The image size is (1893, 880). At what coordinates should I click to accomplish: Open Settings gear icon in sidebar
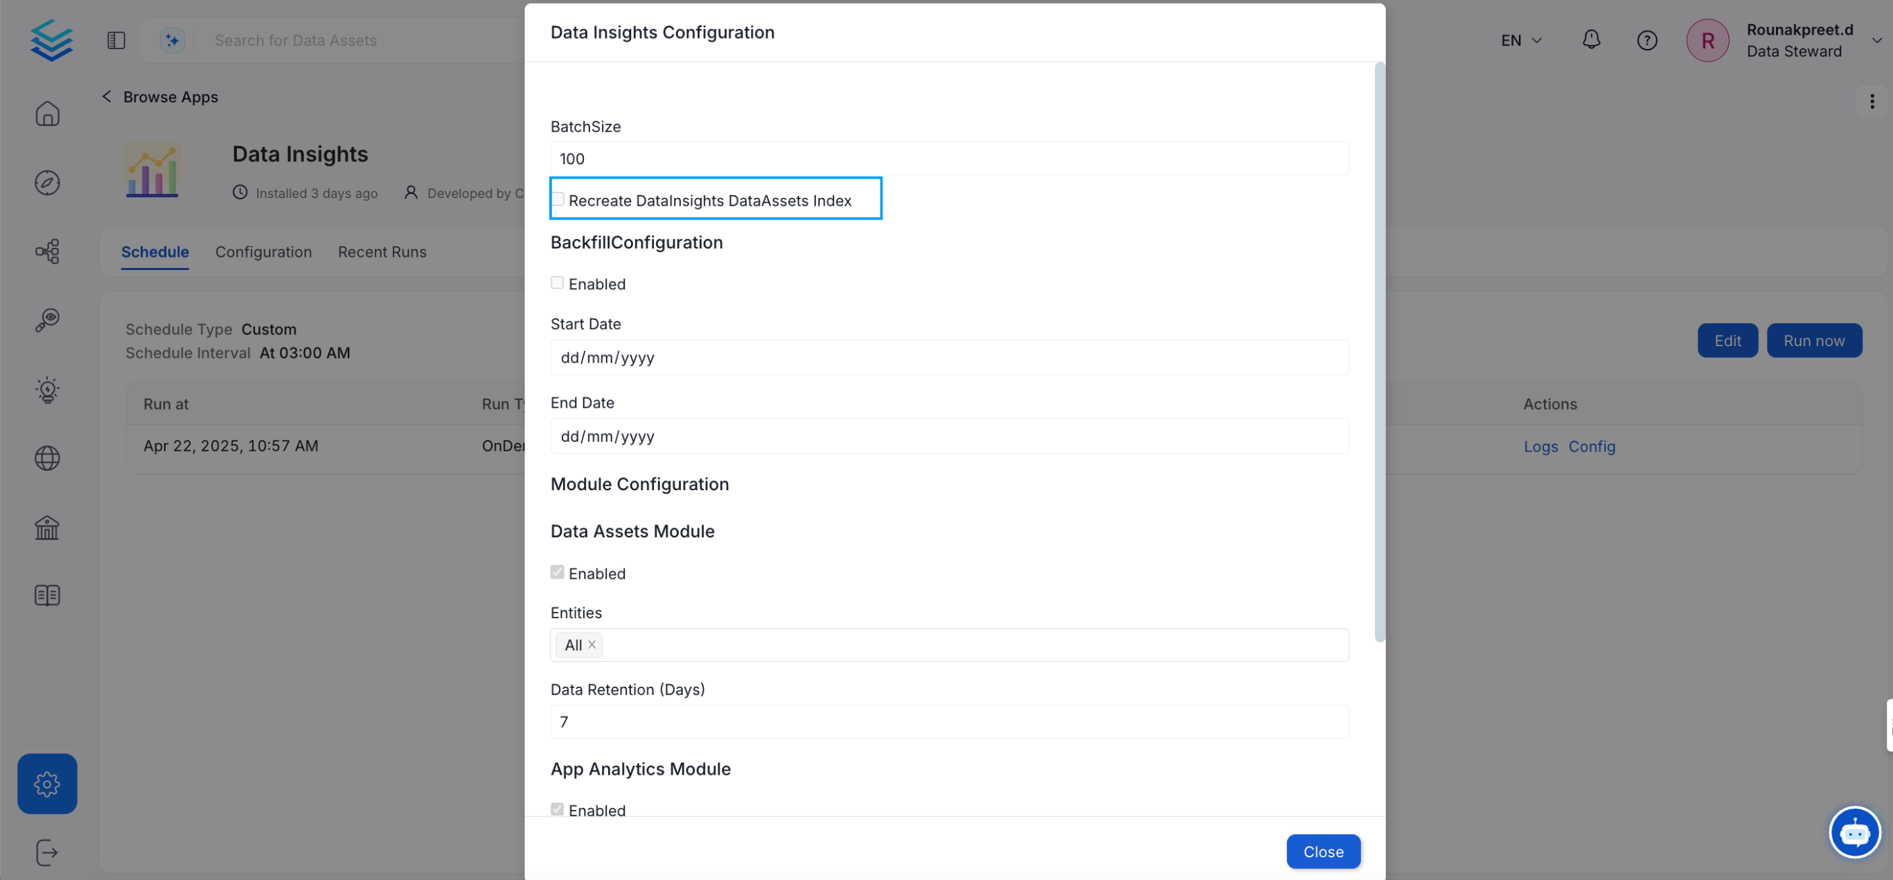pyautogui.click(x=47, y=783)
